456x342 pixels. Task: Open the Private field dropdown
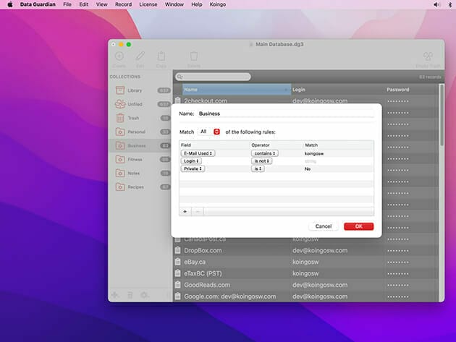click(193, 168)
